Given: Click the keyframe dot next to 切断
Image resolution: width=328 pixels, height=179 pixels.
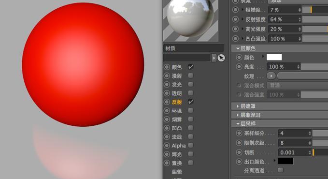Looking at the screenshot, I should click(239, 152).
